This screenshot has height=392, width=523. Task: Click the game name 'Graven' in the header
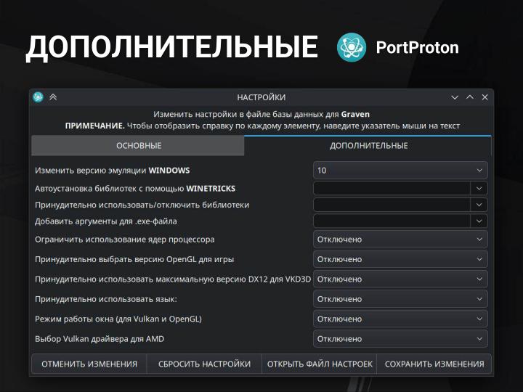click(x=355, y=115)
